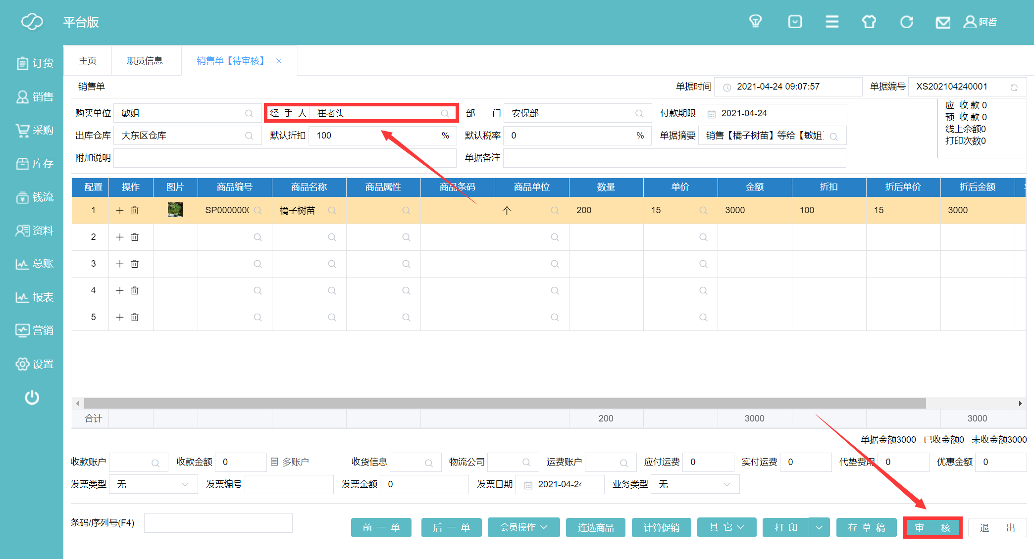Click the horizontal table scrollbar
The image size is (1034, 559).
[x=504, y=403]
